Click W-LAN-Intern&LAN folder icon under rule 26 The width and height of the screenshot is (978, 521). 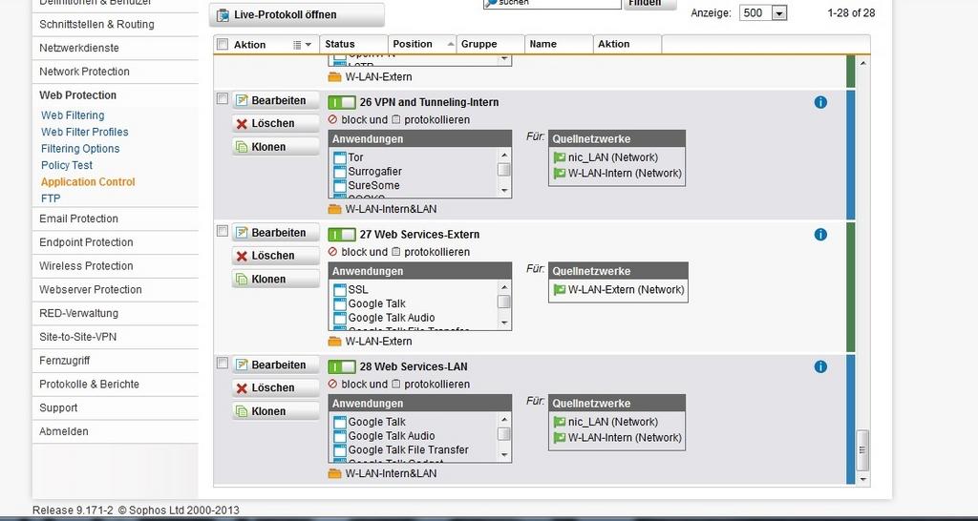[335, 209]
